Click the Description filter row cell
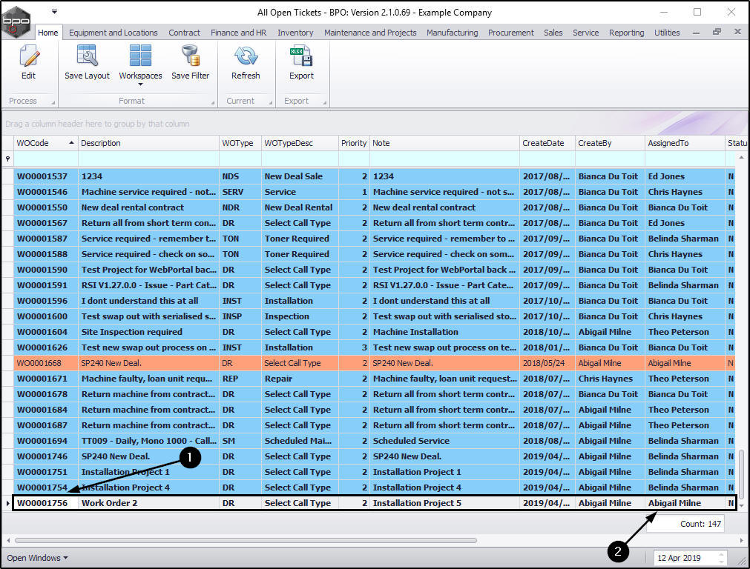 click(148, 159)
